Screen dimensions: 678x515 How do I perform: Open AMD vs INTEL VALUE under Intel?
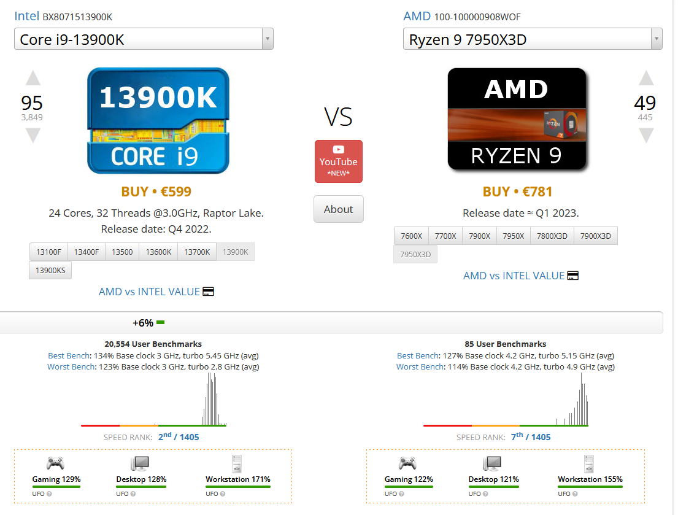point(149,292)
